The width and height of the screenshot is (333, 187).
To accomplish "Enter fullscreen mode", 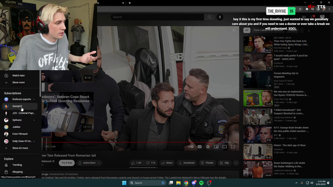I will point(233,146).
